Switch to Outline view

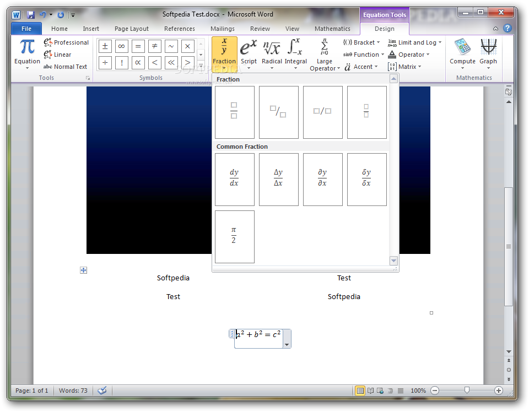pos(390,391)
